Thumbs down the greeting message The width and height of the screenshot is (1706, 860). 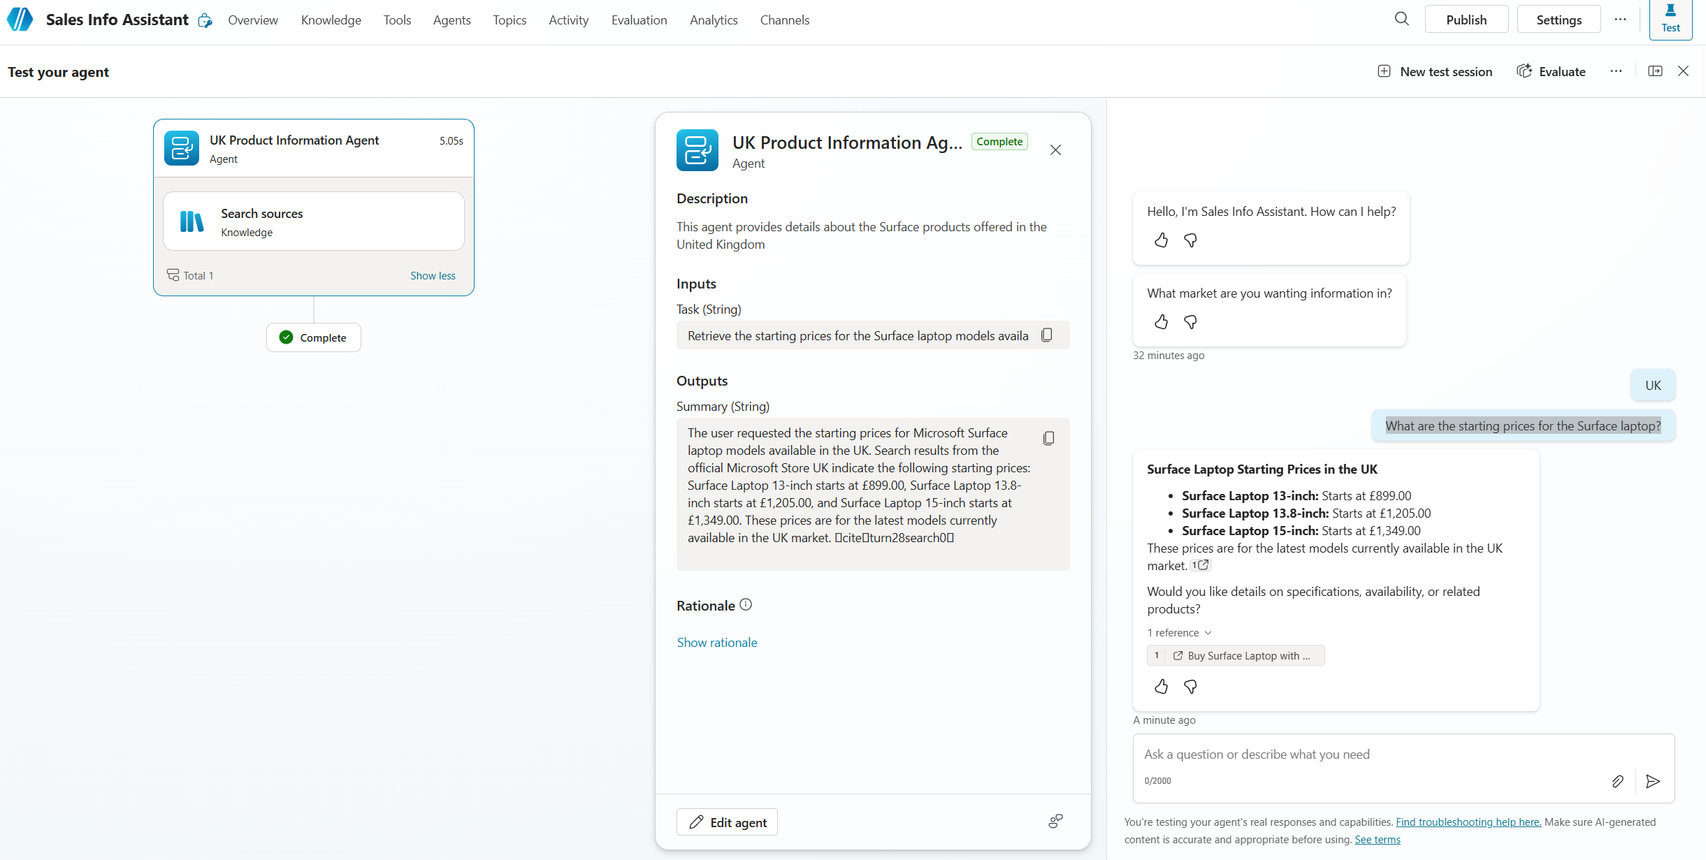coord(1190,240)
